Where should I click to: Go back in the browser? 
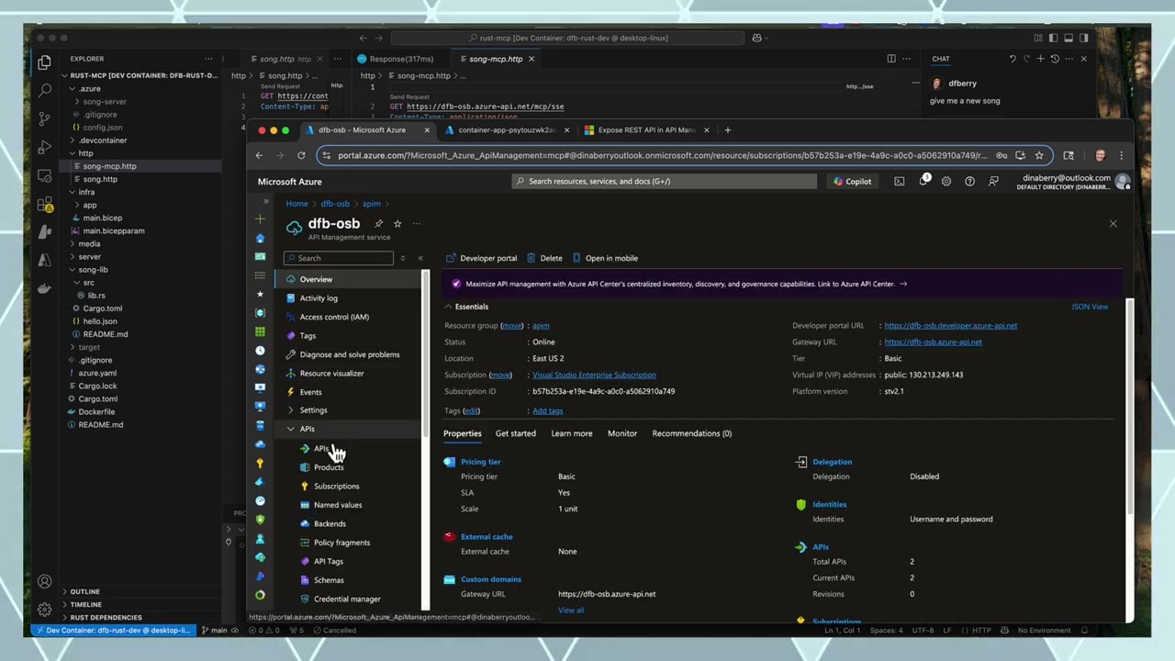259,155
